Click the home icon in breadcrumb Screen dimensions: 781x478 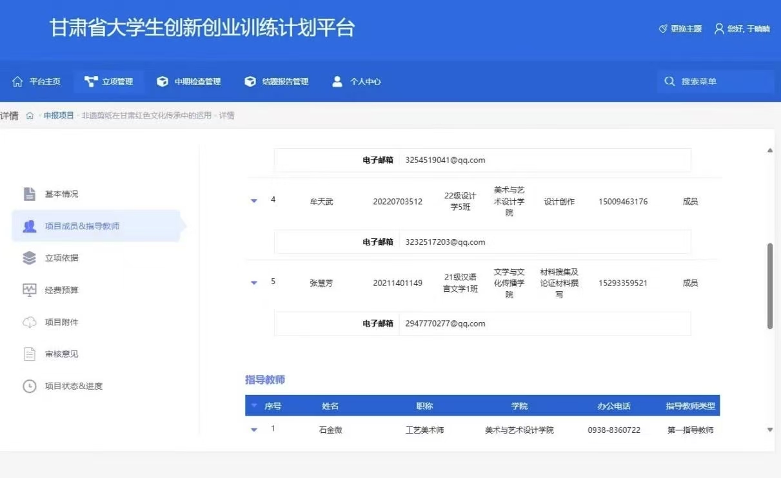point(30,116)
